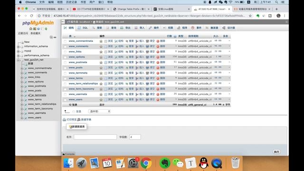This screenshot has width=304, height=171.
Task: Open Evernote from the Dock
Action: coord(165,163)
